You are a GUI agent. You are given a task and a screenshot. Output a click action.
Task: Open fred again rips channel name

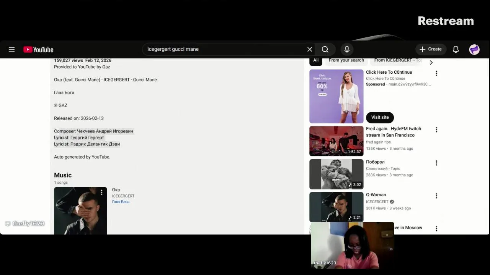pos(378,142)
